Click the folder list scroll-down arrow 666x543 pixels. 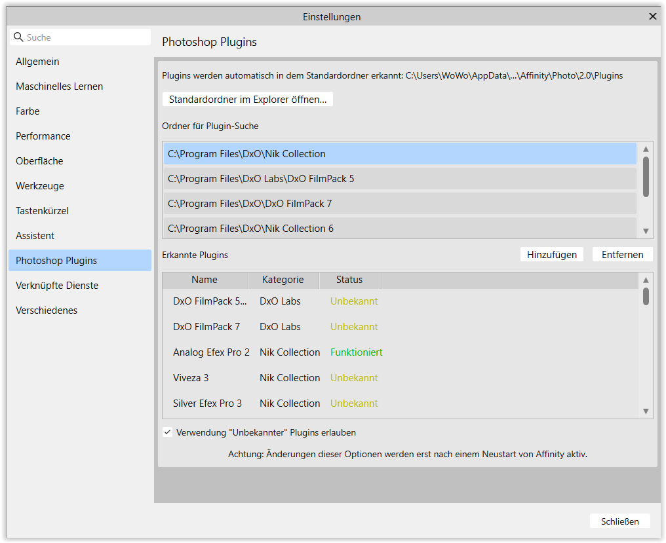(646, 231)
